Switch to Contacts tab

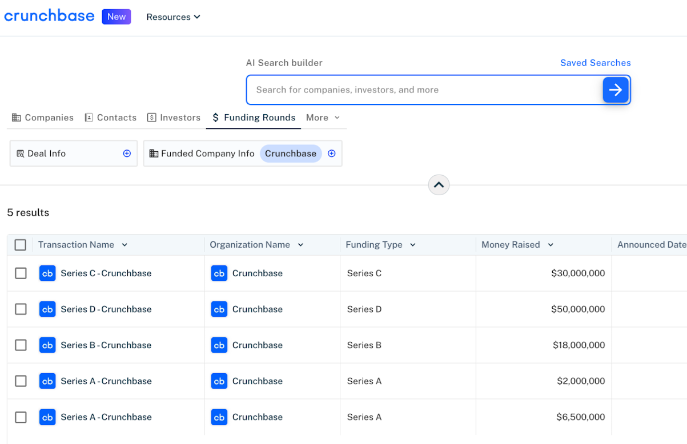pos(111,118)
